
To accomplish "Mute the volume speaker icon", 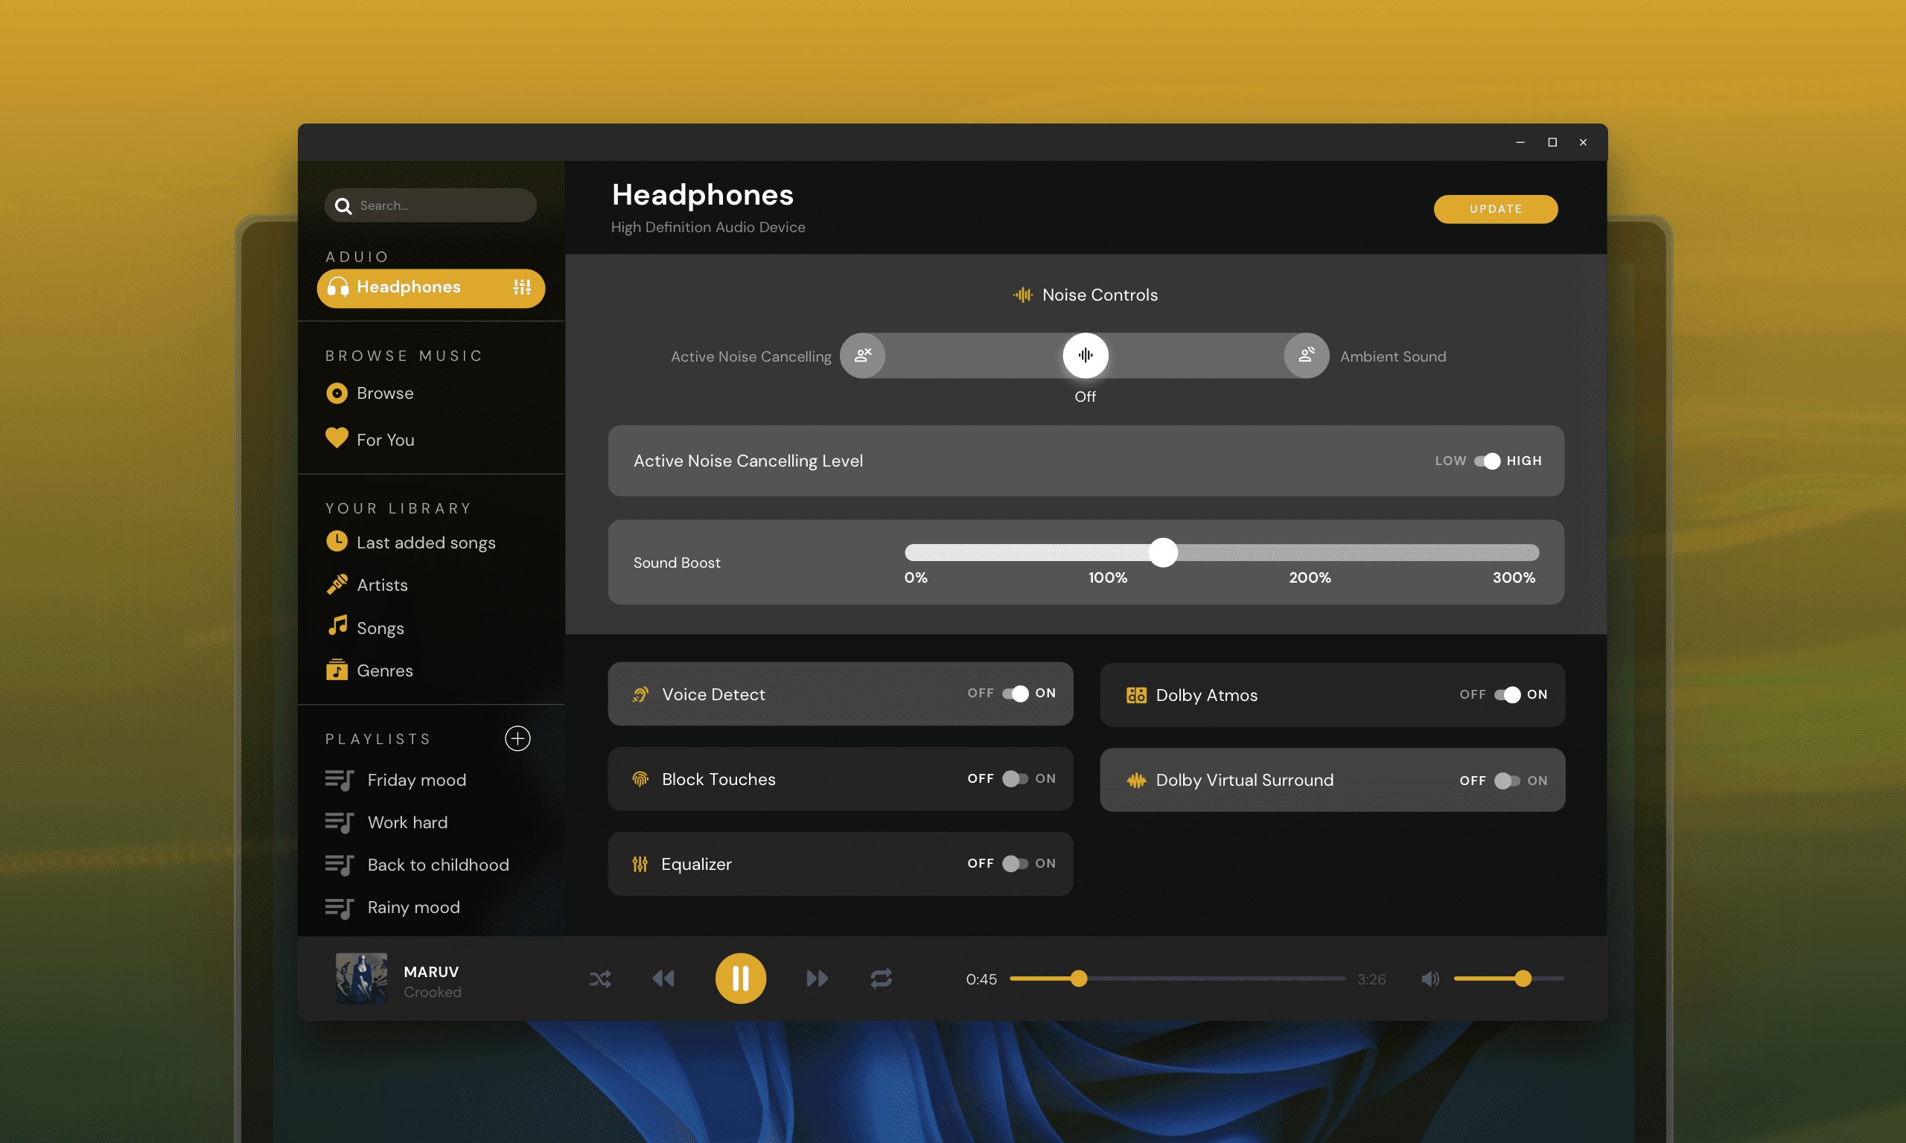I will click(x=1430, y=979).
